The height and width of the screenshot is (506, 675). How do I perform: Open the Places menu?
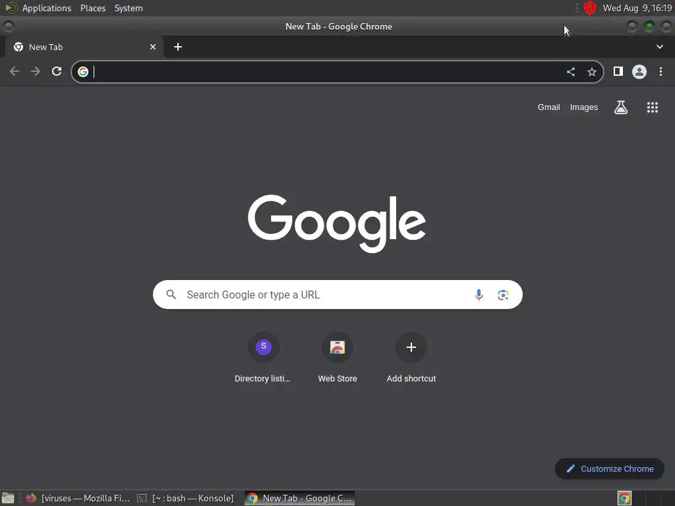tap(93, 8)
